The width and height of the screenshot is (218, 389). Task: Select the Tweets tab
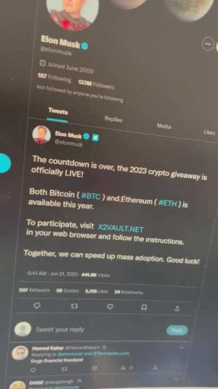58,112
